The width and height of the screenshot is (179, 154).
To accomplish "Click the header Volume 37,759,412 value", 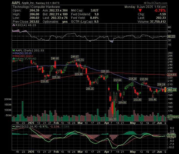I will click(158, 22).
